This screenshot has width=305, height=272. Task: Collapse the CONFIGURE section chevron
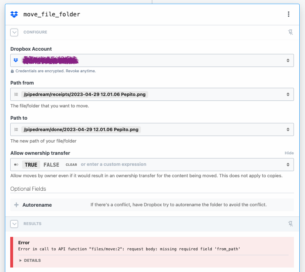(14, 32)
